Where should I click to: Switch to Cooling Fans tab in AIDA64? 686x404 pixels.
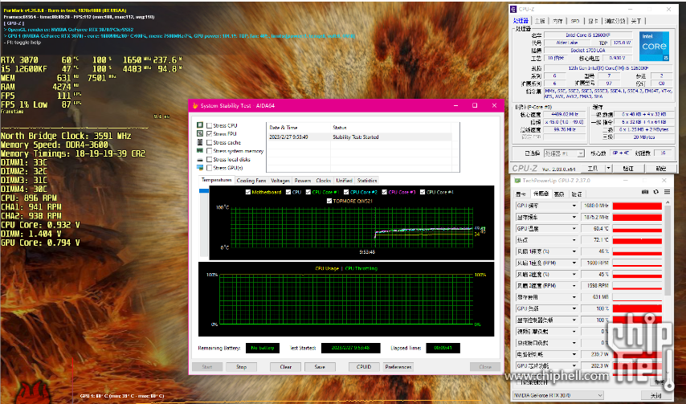pyautogui.click(x=251, y=180)
